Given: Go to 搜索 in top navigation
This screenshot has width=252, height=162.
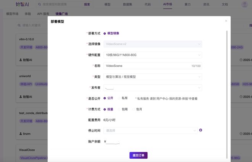Looking at the screenshot, I should pos(87,4).
